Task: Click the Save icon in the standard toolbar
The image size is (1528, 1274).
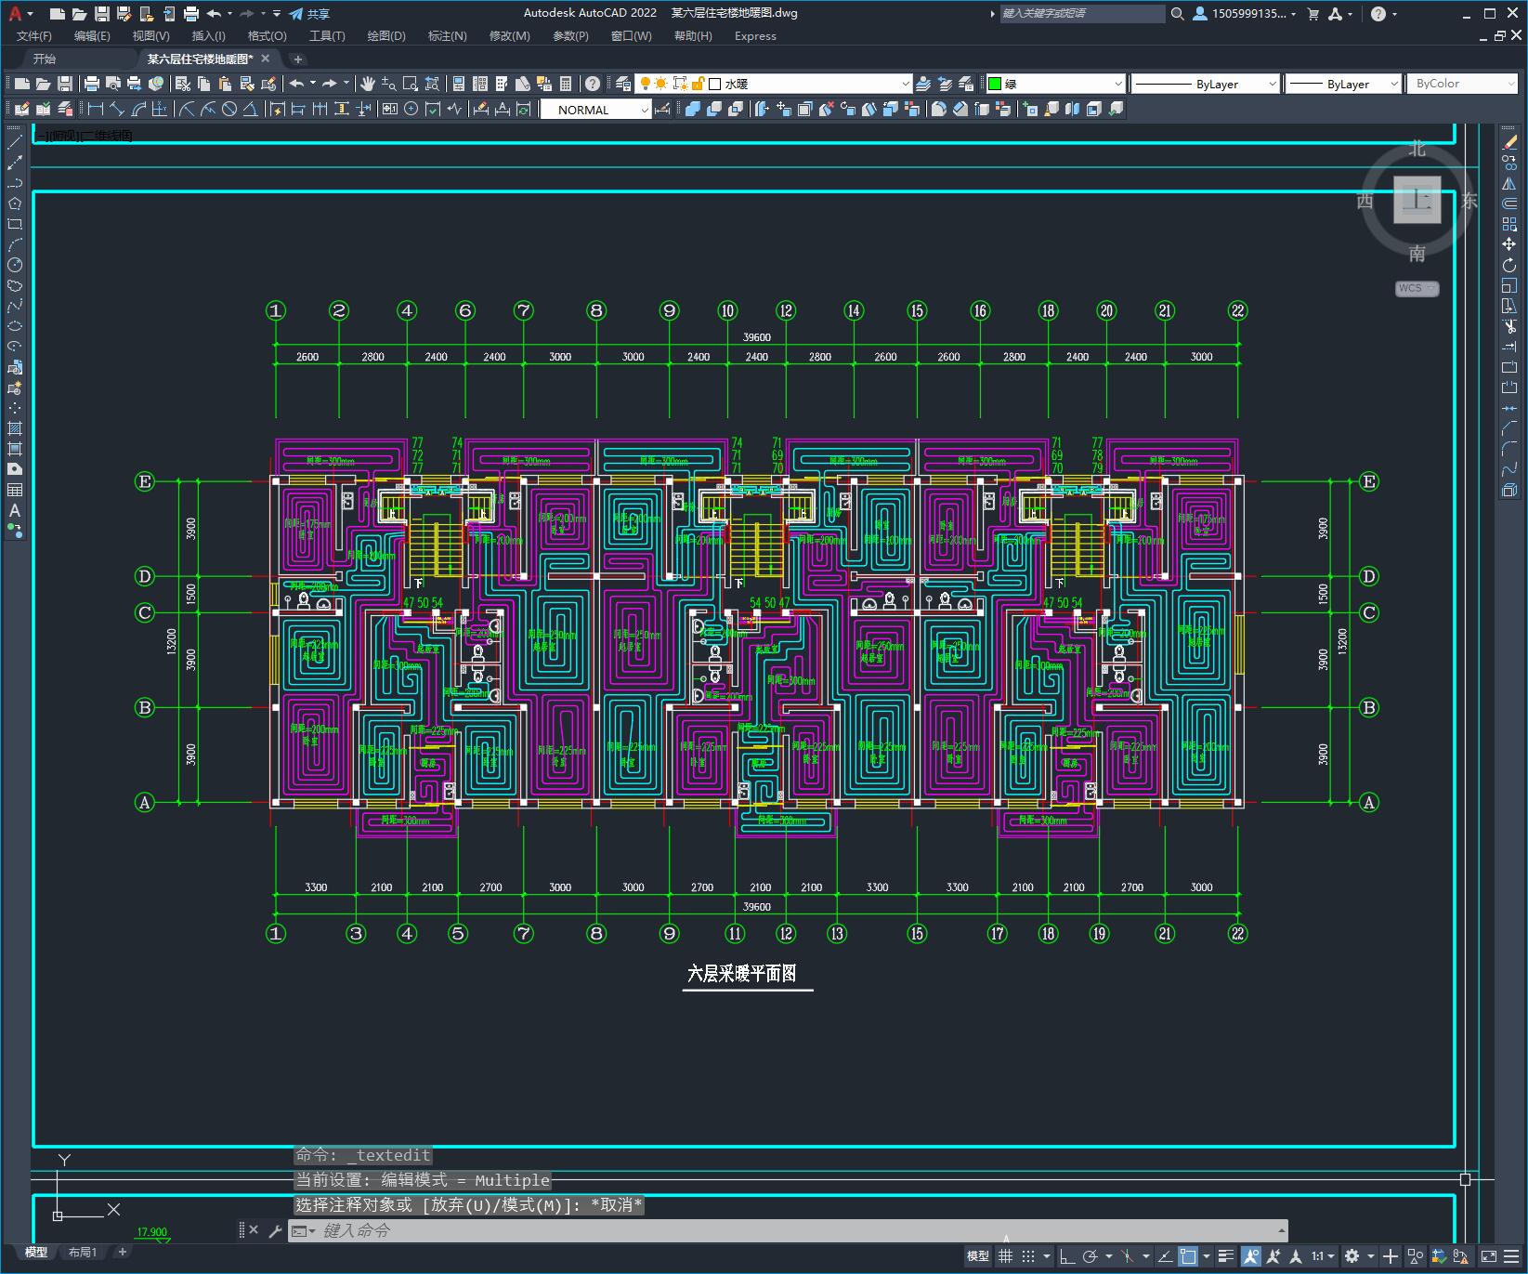Action: (x=64, y=84)
